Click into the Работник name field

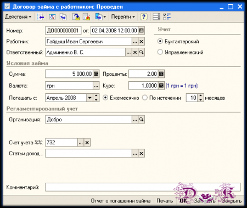click(88, 42)
